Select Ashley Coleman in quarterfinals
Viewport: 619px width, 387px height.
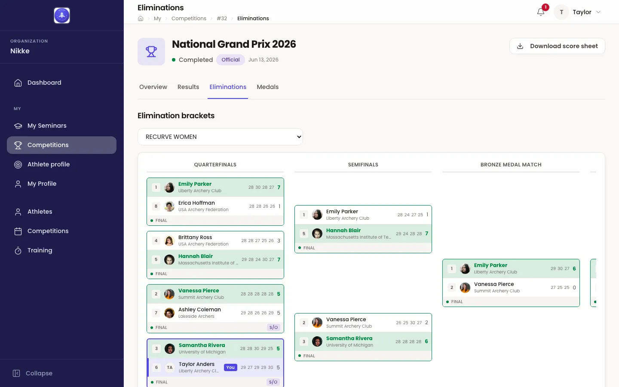coord(215,313)
